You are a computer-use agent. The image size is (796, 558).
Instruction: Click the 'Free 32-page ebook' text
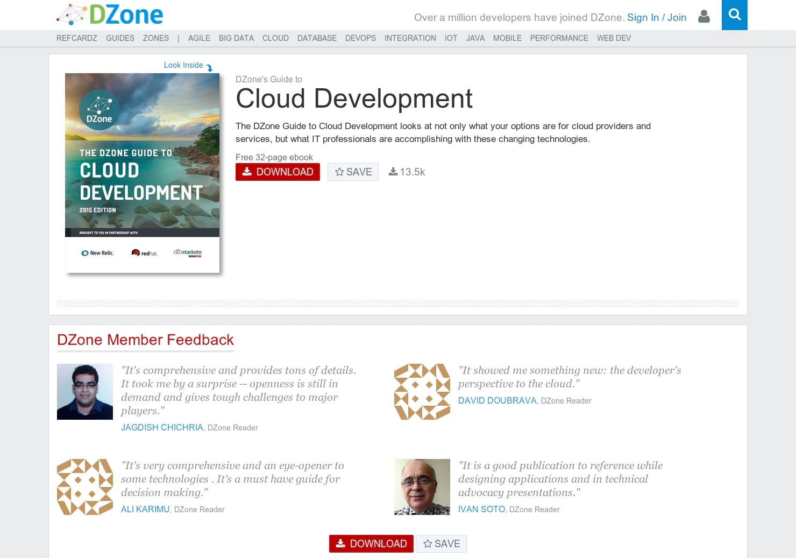click(x=274, y=157)
